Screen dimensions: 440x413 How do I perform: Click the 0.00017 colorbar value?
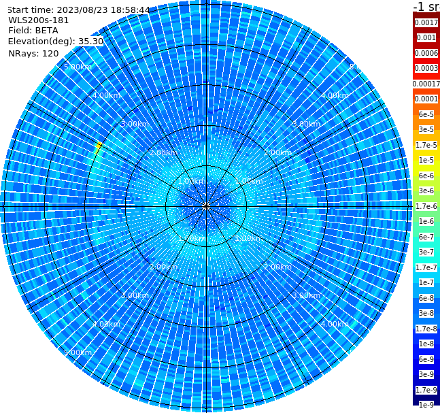pyautogui.click(x=426, y=84)
